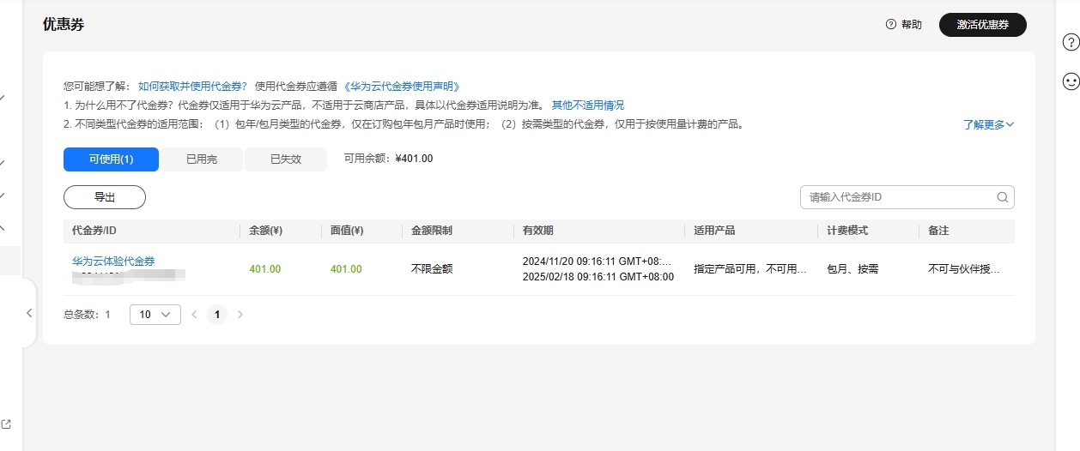1080x451 pixels.
Task: Select page 1 in pagination
Action: tap(217, 315)
